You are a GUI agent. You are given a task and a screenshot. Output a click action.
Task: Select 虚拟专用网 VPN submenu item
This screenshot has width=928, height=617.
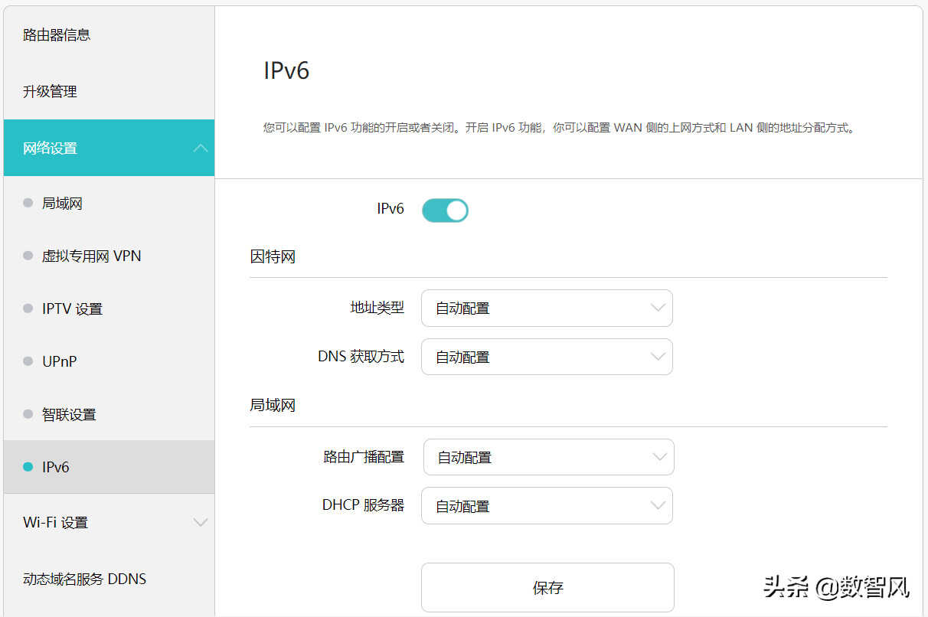tap(91, 256)
